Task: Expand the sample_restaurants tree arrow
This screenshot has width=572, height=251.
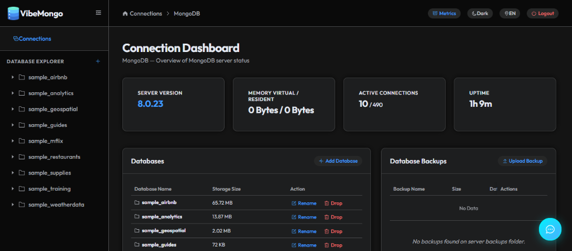Action: (12, 157)
